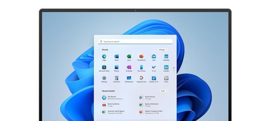The width and height of the screenshot is (270, 121).
Task: Open the Quarterly Payroll Report spreadsheet
Action: click(113, 112)
